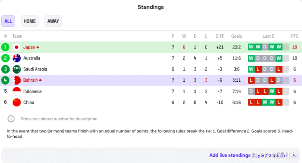This screenshot has width=302, height=163.
Task: Click the Indonesia flag icon
Action: coord(16,91)
